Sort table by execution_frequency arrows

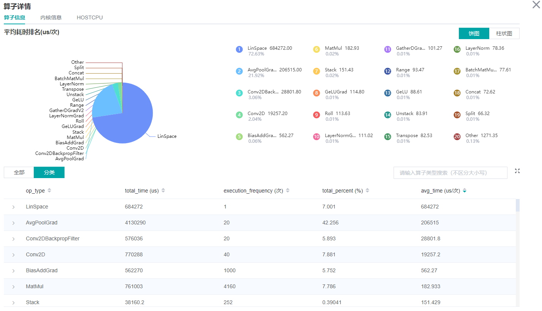pos(288,191)
